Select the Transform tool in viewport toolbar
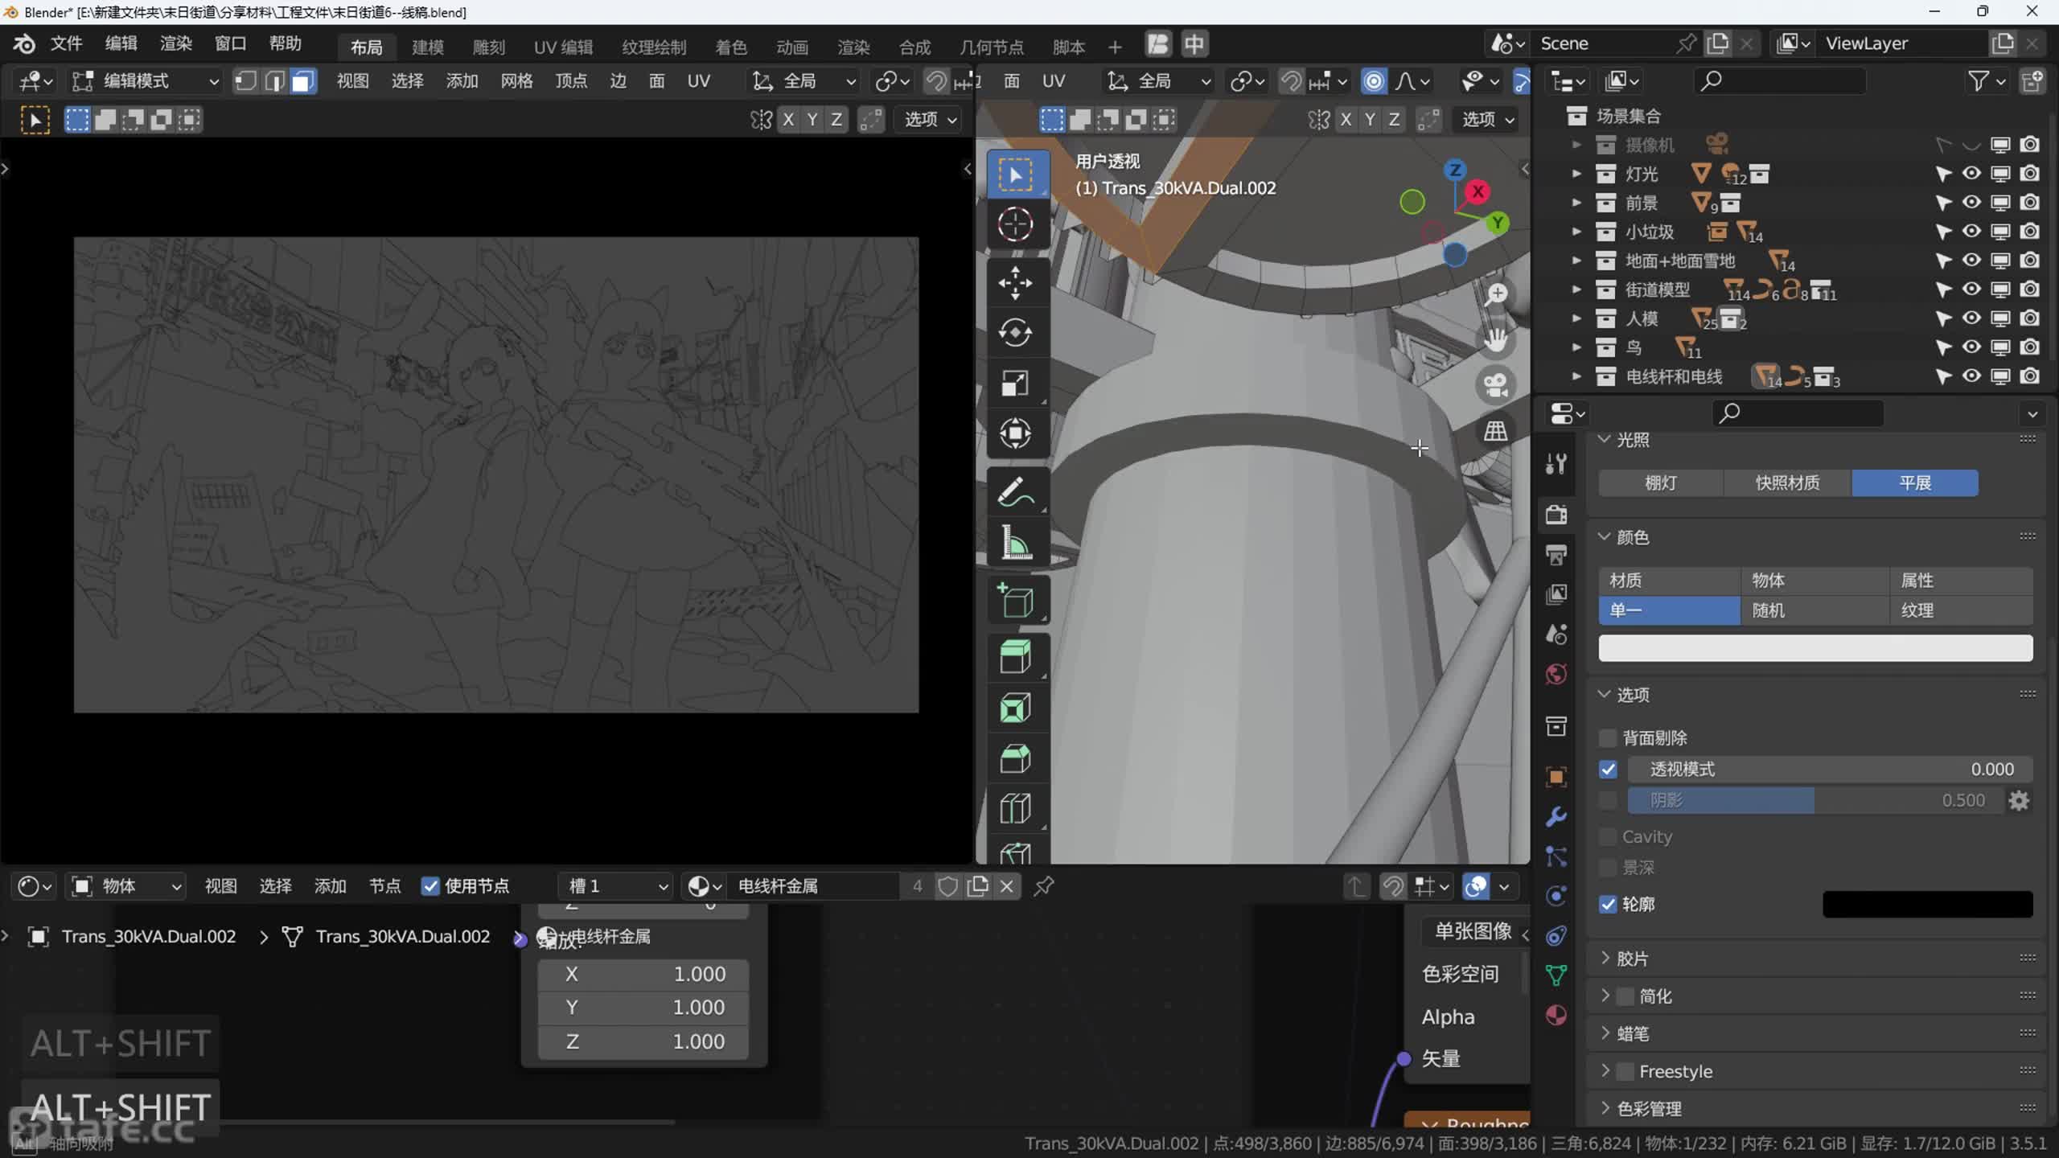Screen dimensions: 2059x1158 click(x=1015, y=433)
